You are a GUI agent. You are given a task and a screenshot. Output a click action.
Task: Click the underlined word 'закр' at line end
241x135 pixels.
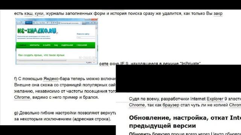(218, 13)
